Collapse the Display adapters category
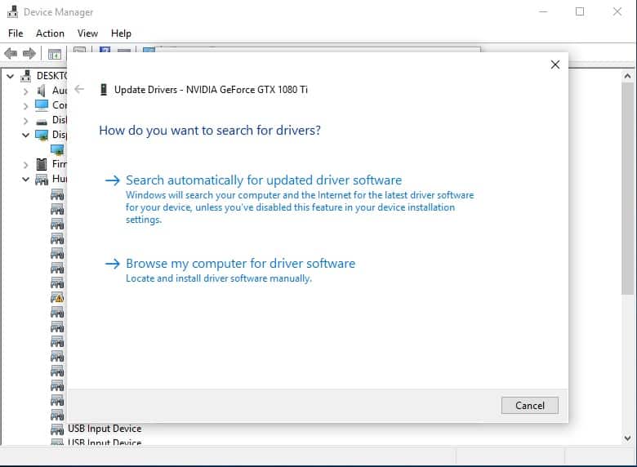The height and width of the screenshot is (467, 637). pyautogui.click(x=25, y=135)
